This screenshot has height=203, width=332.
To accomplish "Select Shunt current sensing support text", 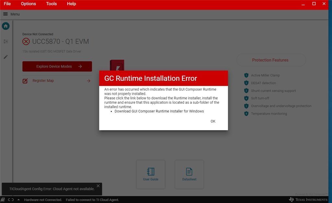I will click(273, 91).
